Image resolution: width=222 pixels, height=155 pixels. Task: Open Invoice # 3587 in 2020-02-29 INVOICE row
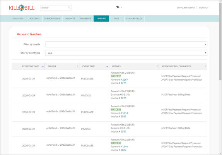(x=123, y=132)
